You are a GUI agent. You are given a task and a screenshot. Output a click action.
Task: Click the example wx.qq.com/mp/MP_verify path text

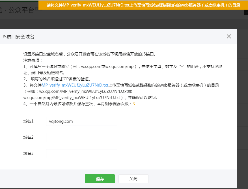[72, 98]
